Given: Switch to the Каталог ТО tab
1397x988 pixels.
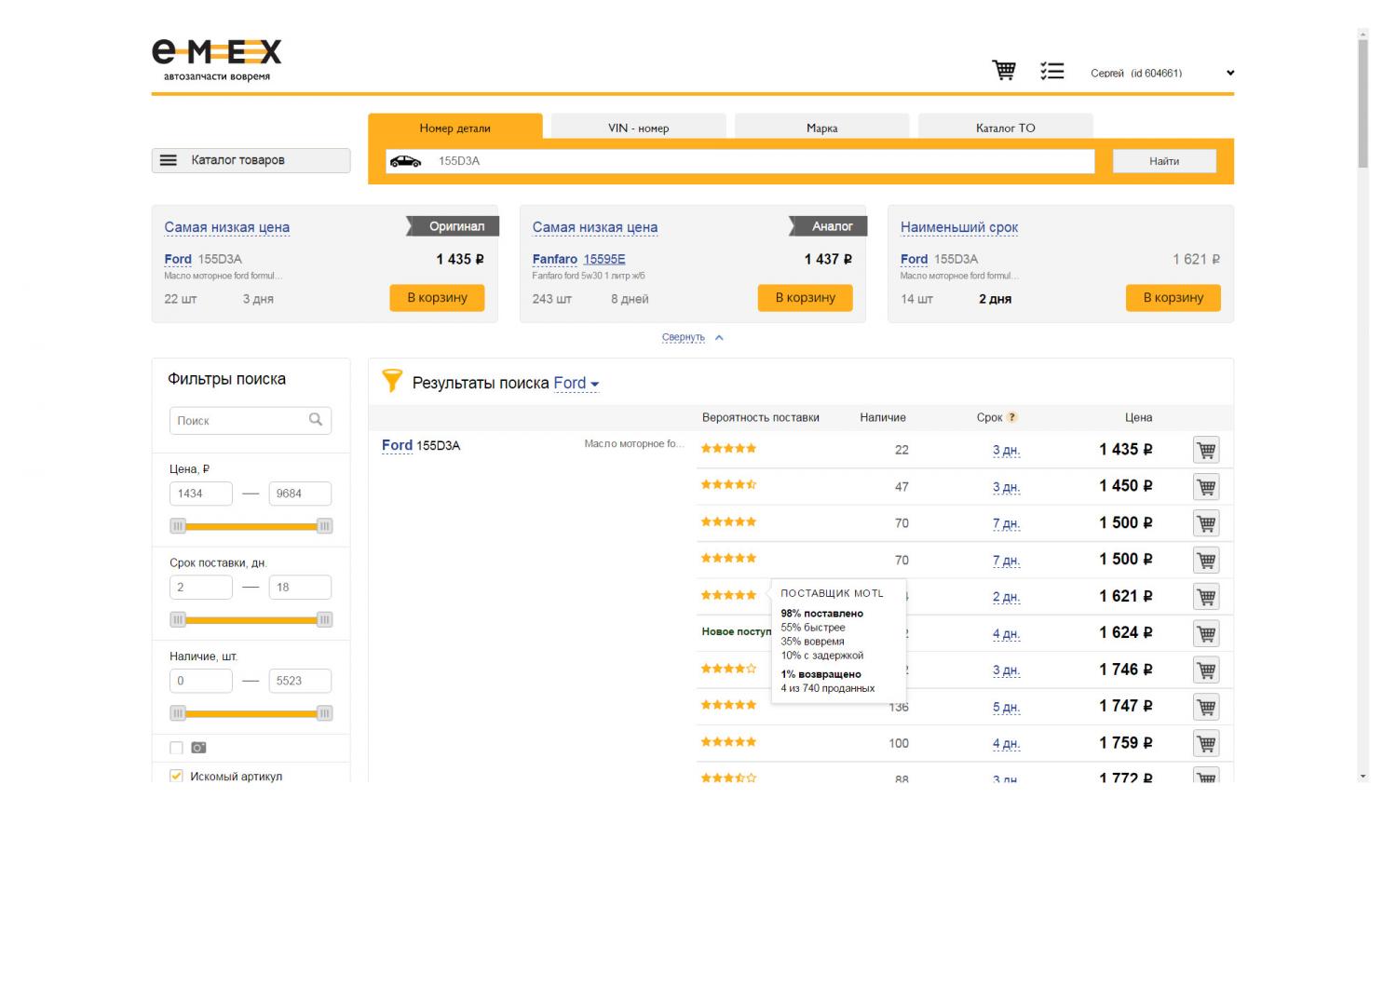Looking at the screenshot, I should 1005,128.
